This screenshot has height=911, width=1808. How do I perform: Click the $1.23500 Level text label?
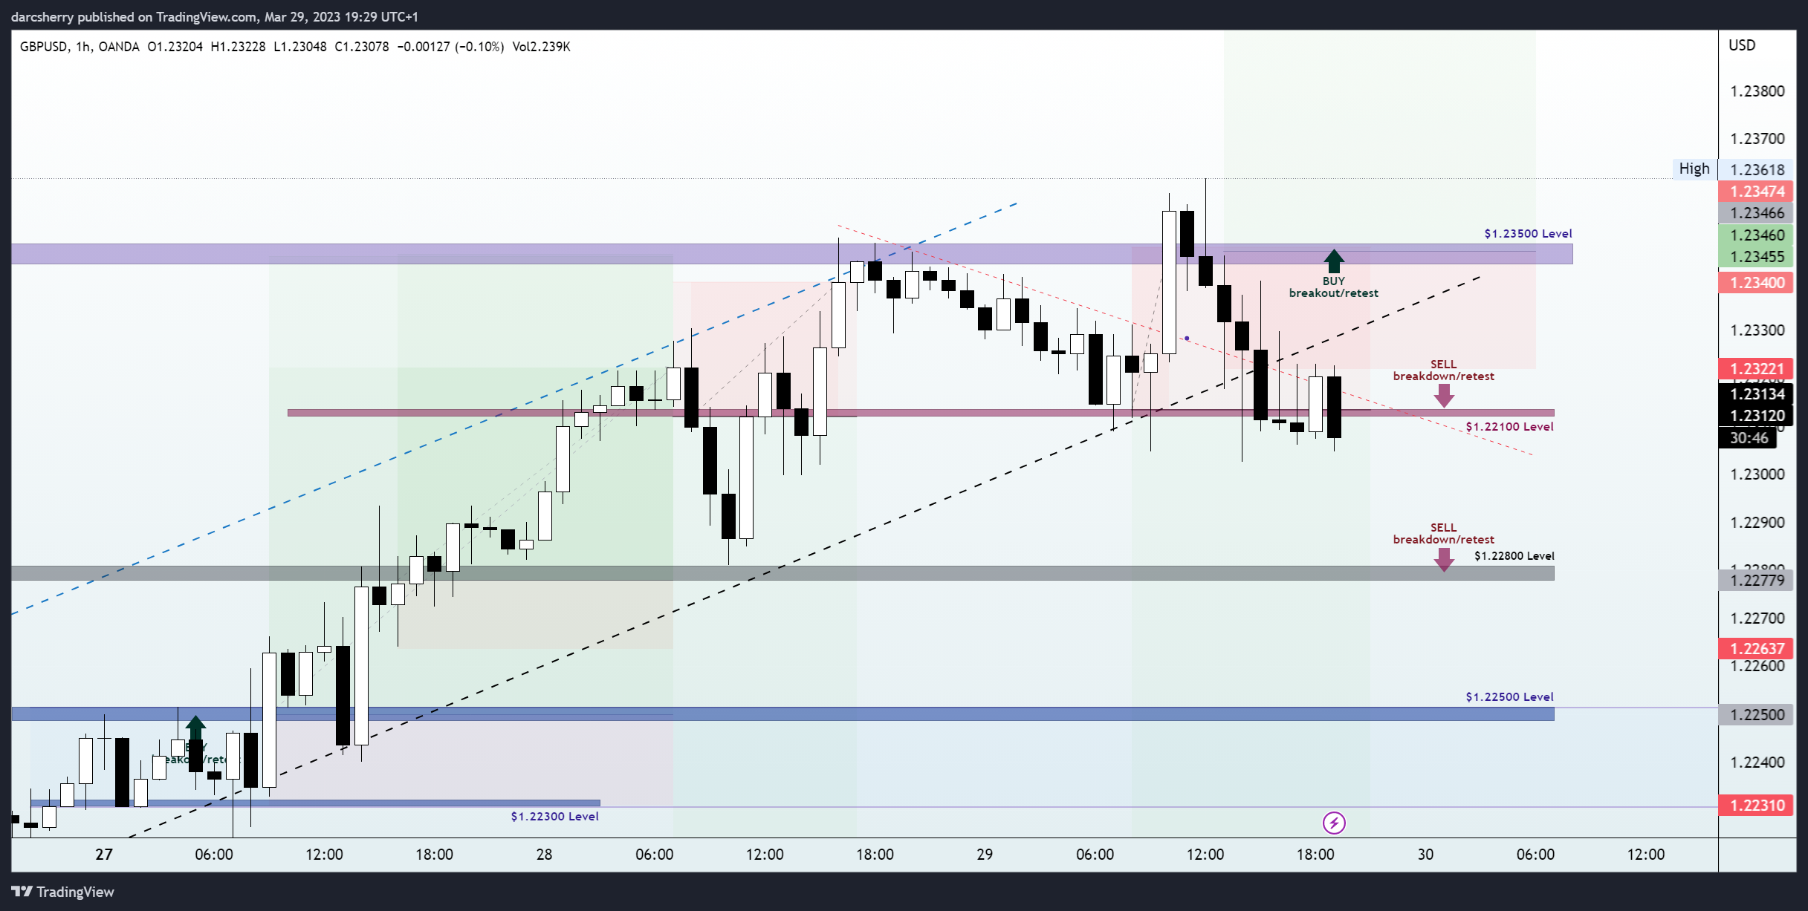coord(1528,233)
